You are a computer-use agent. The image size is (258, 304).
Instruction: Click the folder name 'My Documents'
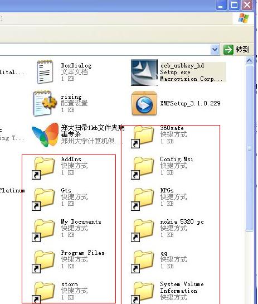coord(81,222)
